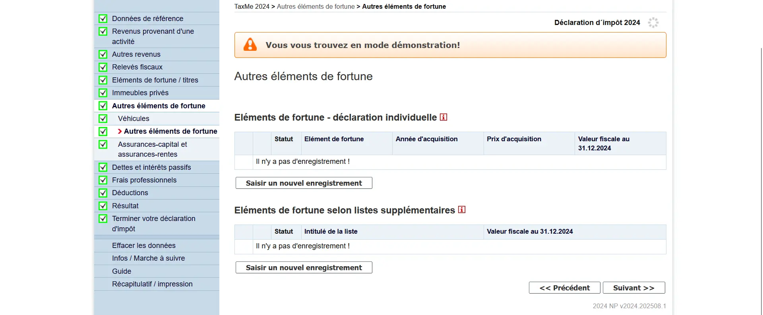Click the Suivant button
763x315 pixels.
[x=633, y=288]
